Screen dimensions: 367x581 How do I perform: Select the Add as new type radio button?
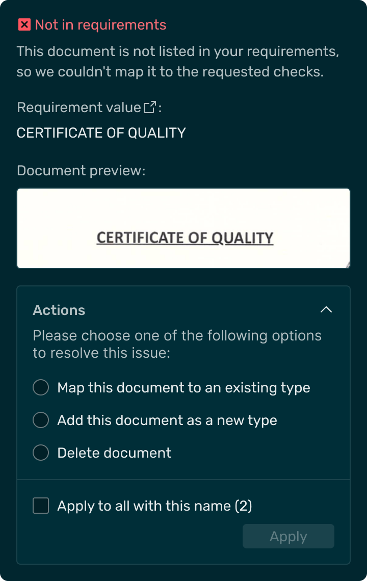(x=41, y=420)
